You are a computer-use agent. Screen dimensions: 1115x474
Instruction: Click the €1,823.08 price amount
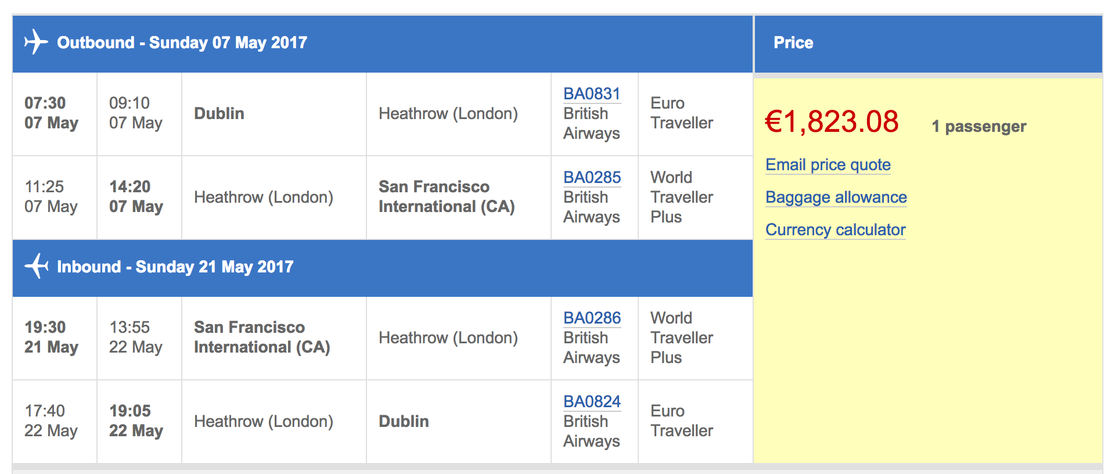point(831,122)
